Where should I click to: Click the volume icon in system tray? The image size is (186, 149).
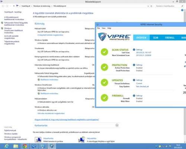pos(166,146)
